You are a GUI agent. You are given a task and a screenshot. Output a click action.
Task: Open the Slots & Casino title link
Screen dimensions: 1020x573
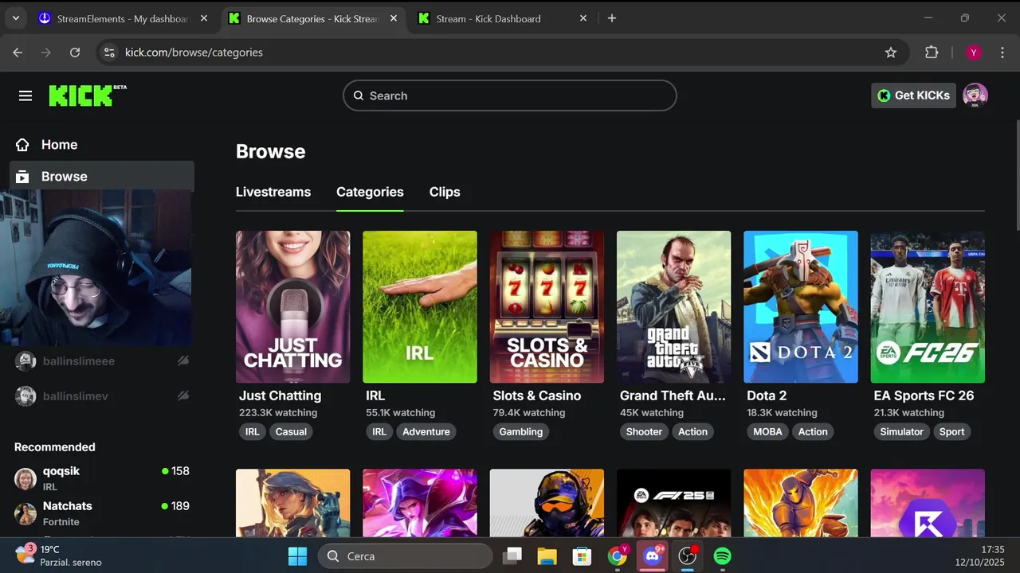pos(537,396)
